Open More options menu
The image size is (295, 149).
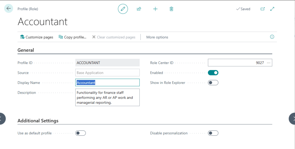coord(157,37)
